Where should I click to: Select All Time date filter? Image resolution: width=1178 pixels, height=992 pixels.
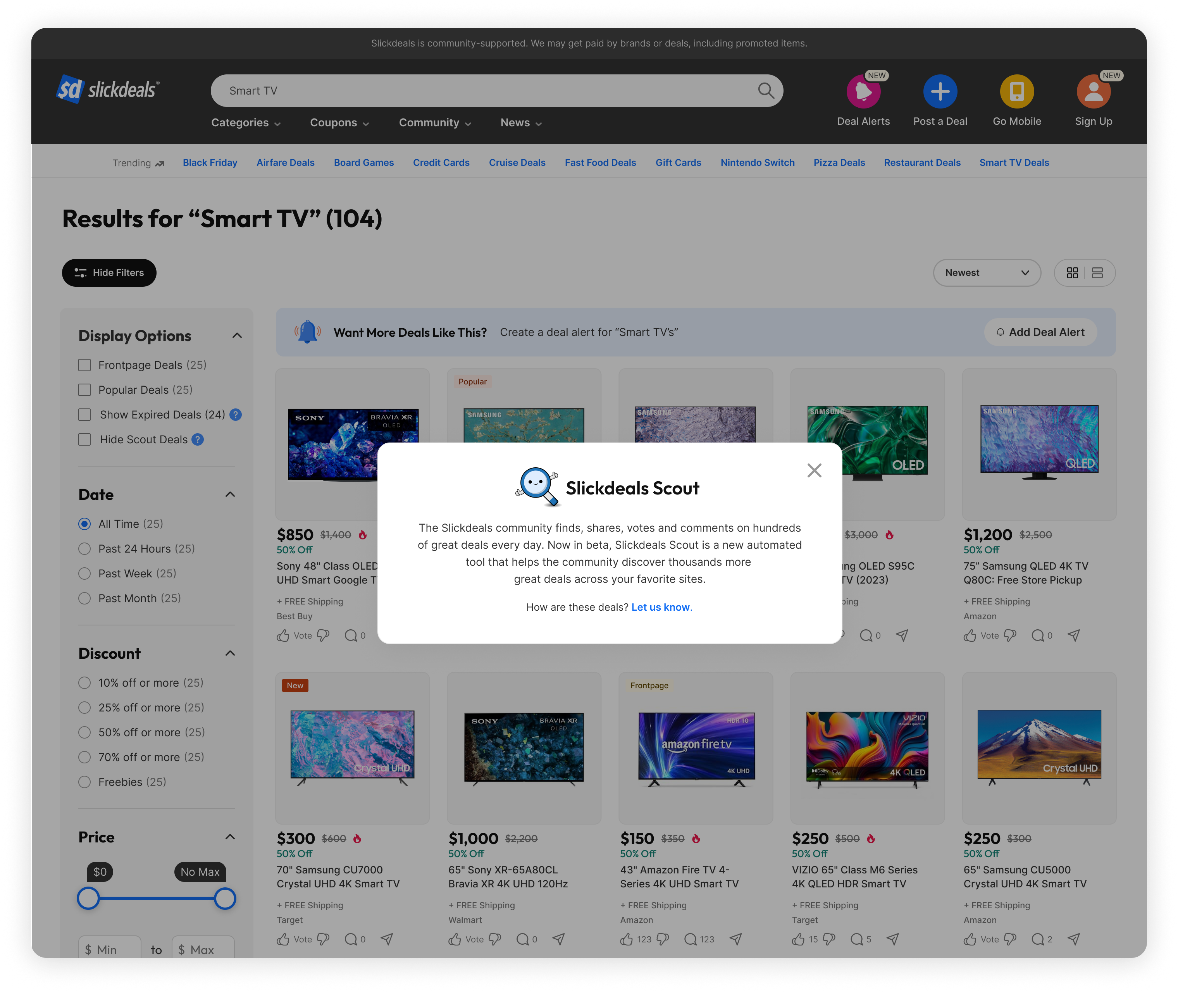click(84, 524)
